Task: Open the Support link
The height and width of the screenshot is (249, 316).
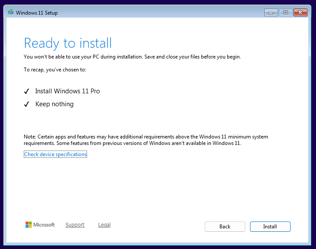Action: pos(75,224)
